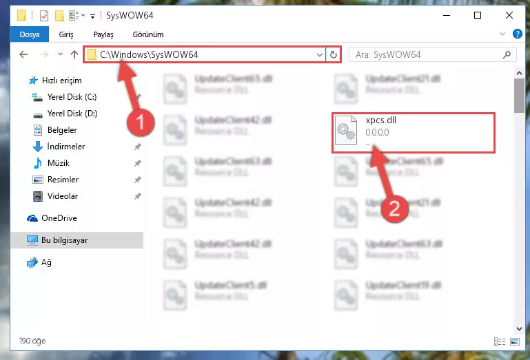The image size is (530, 360).
Task: Open Yerel Disk (C:) in sidebar
Action: point(72,97)
